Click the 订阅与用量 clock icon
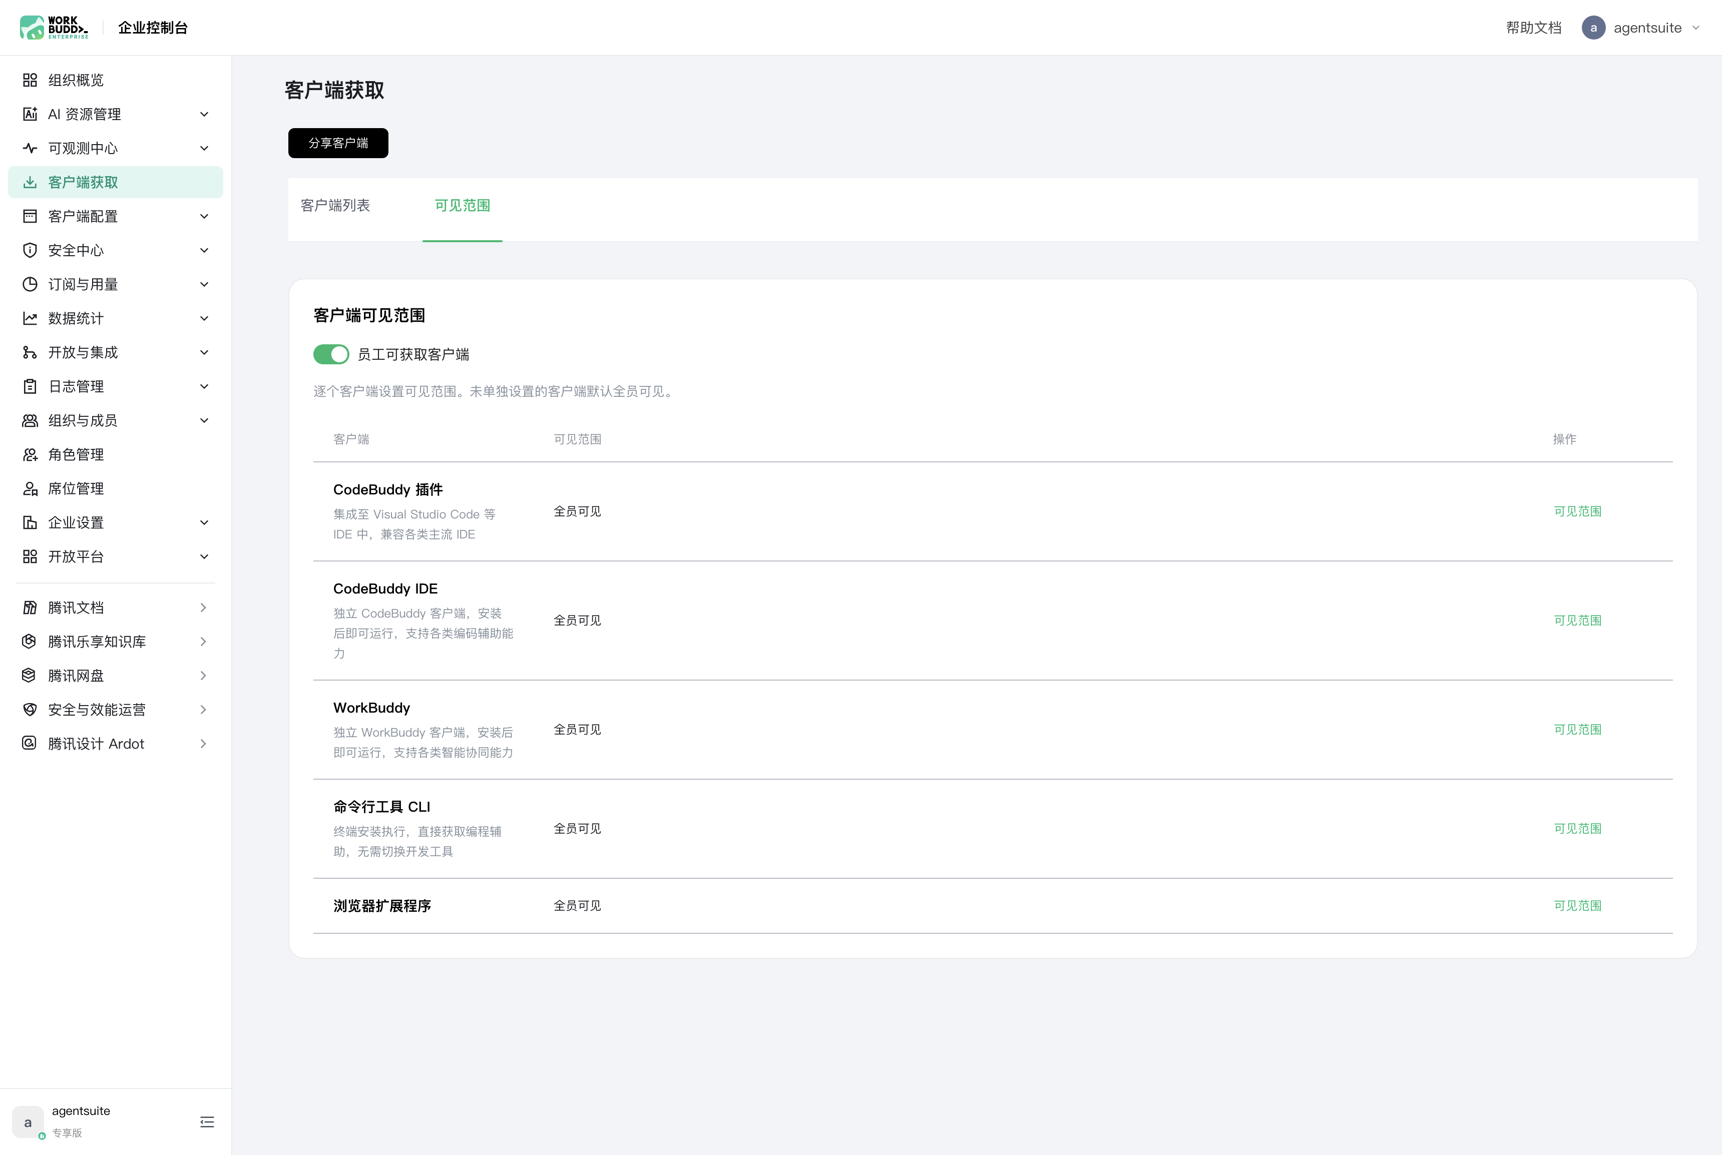The height and width of the screenshot is (1155, 1722). click(30, 284)
